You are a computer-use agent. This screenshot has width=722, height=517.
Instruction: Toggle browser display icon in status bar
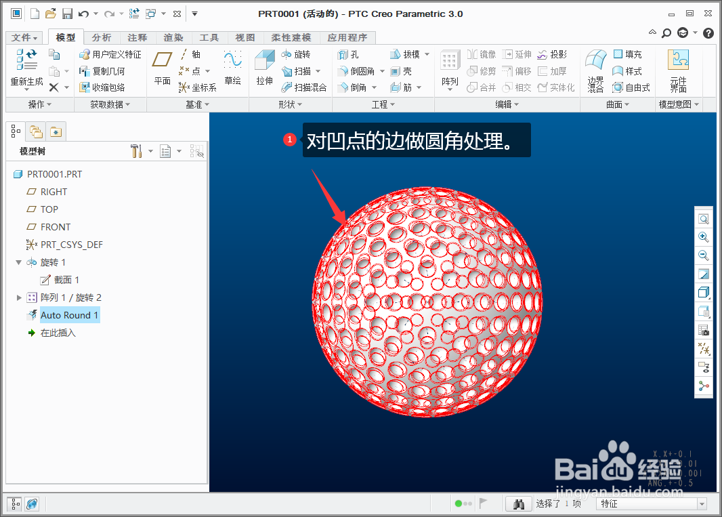(33, 504)
